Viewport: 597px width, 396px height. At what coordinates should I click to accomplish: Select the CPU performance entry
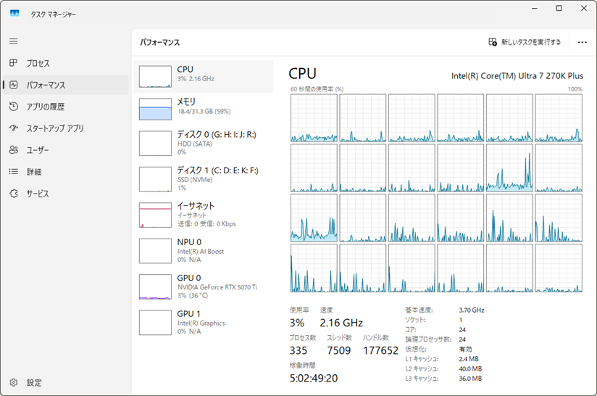(x=204, y=76)
